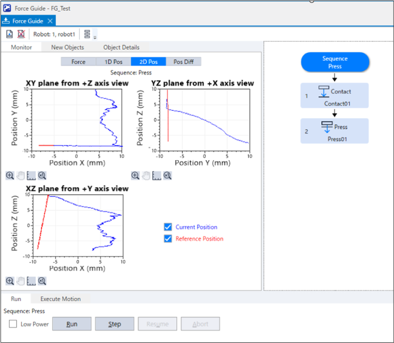Zoom in on the XZ plane graph
The image size is (394, 343).
[10, 281]
